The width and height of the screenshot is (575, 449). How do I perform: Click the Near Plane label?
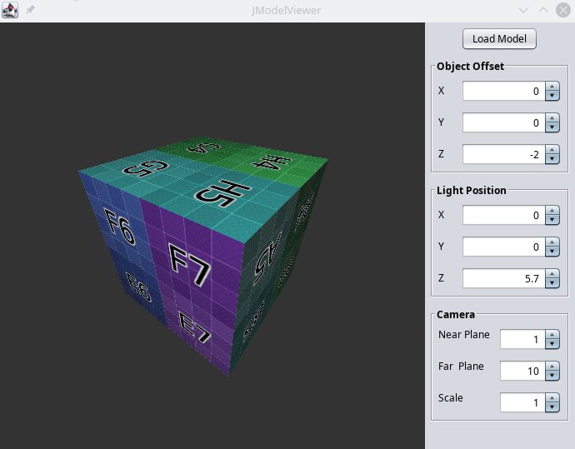pos(464,335)
